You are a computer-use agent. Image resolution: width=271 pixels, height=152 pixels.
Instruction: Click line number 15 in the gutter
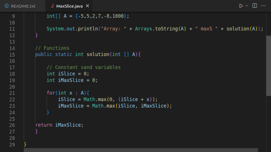pos(12,55)
